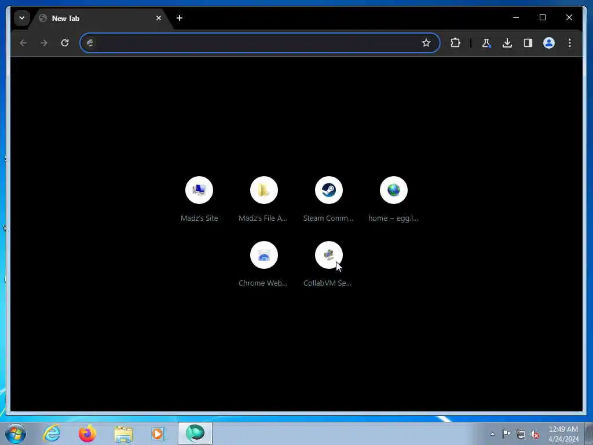Show the Downloads panel
Viewport: 593px width, 445px height.
pyautogui.click(x=507, y=43)
